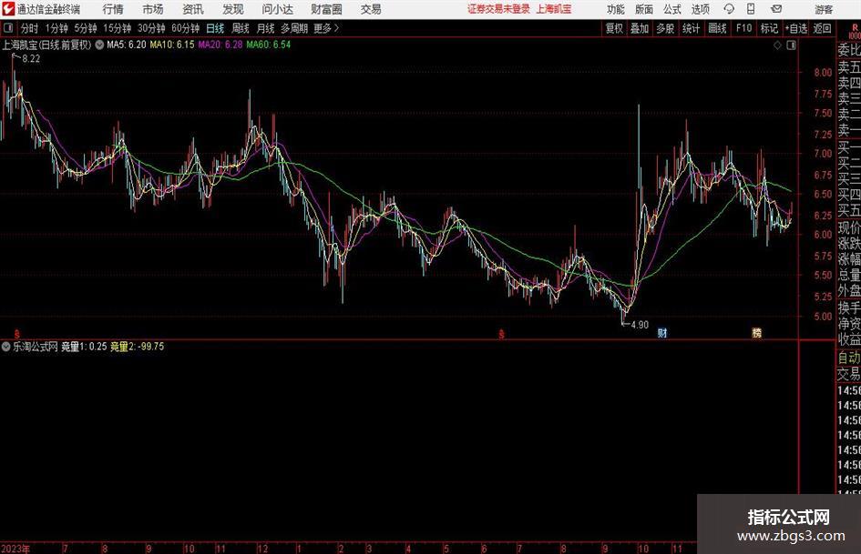
Task: Open the 公式 menu
Action: (672, 9)
